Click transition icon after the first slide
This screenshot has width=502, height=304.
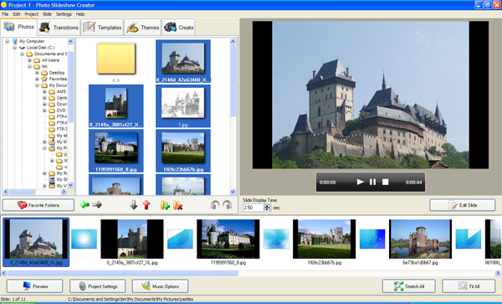pos(84,239)
